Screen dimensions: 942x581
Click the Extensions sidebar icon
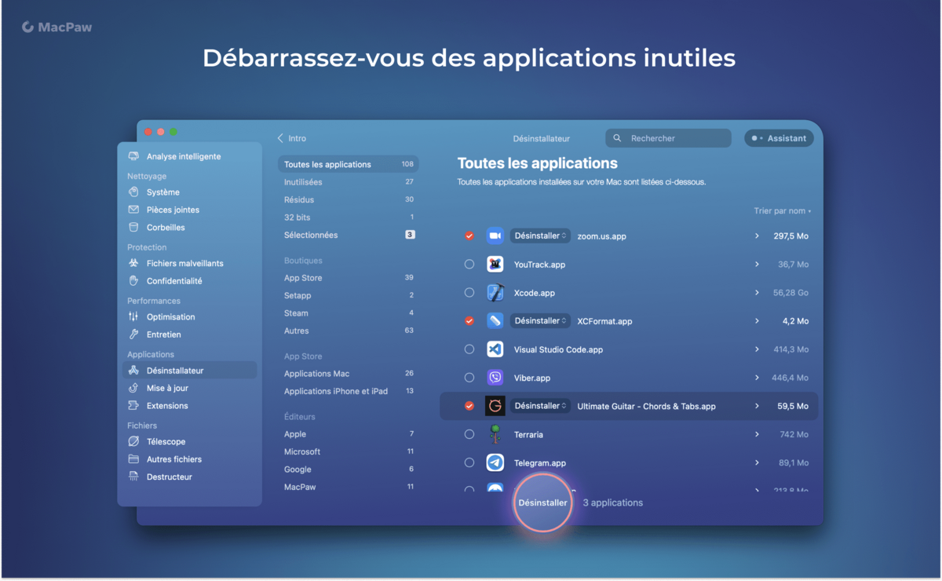click(x=133, y=406)
